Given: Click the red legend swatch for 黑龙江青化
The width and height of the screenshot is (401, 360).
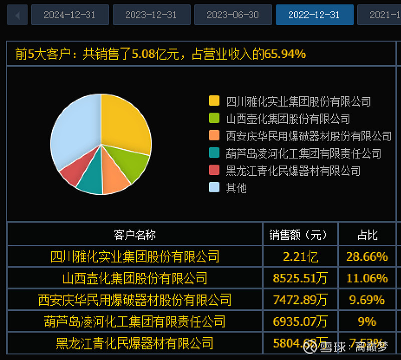Looking at the screenshot, I should (x=214, y=170).
